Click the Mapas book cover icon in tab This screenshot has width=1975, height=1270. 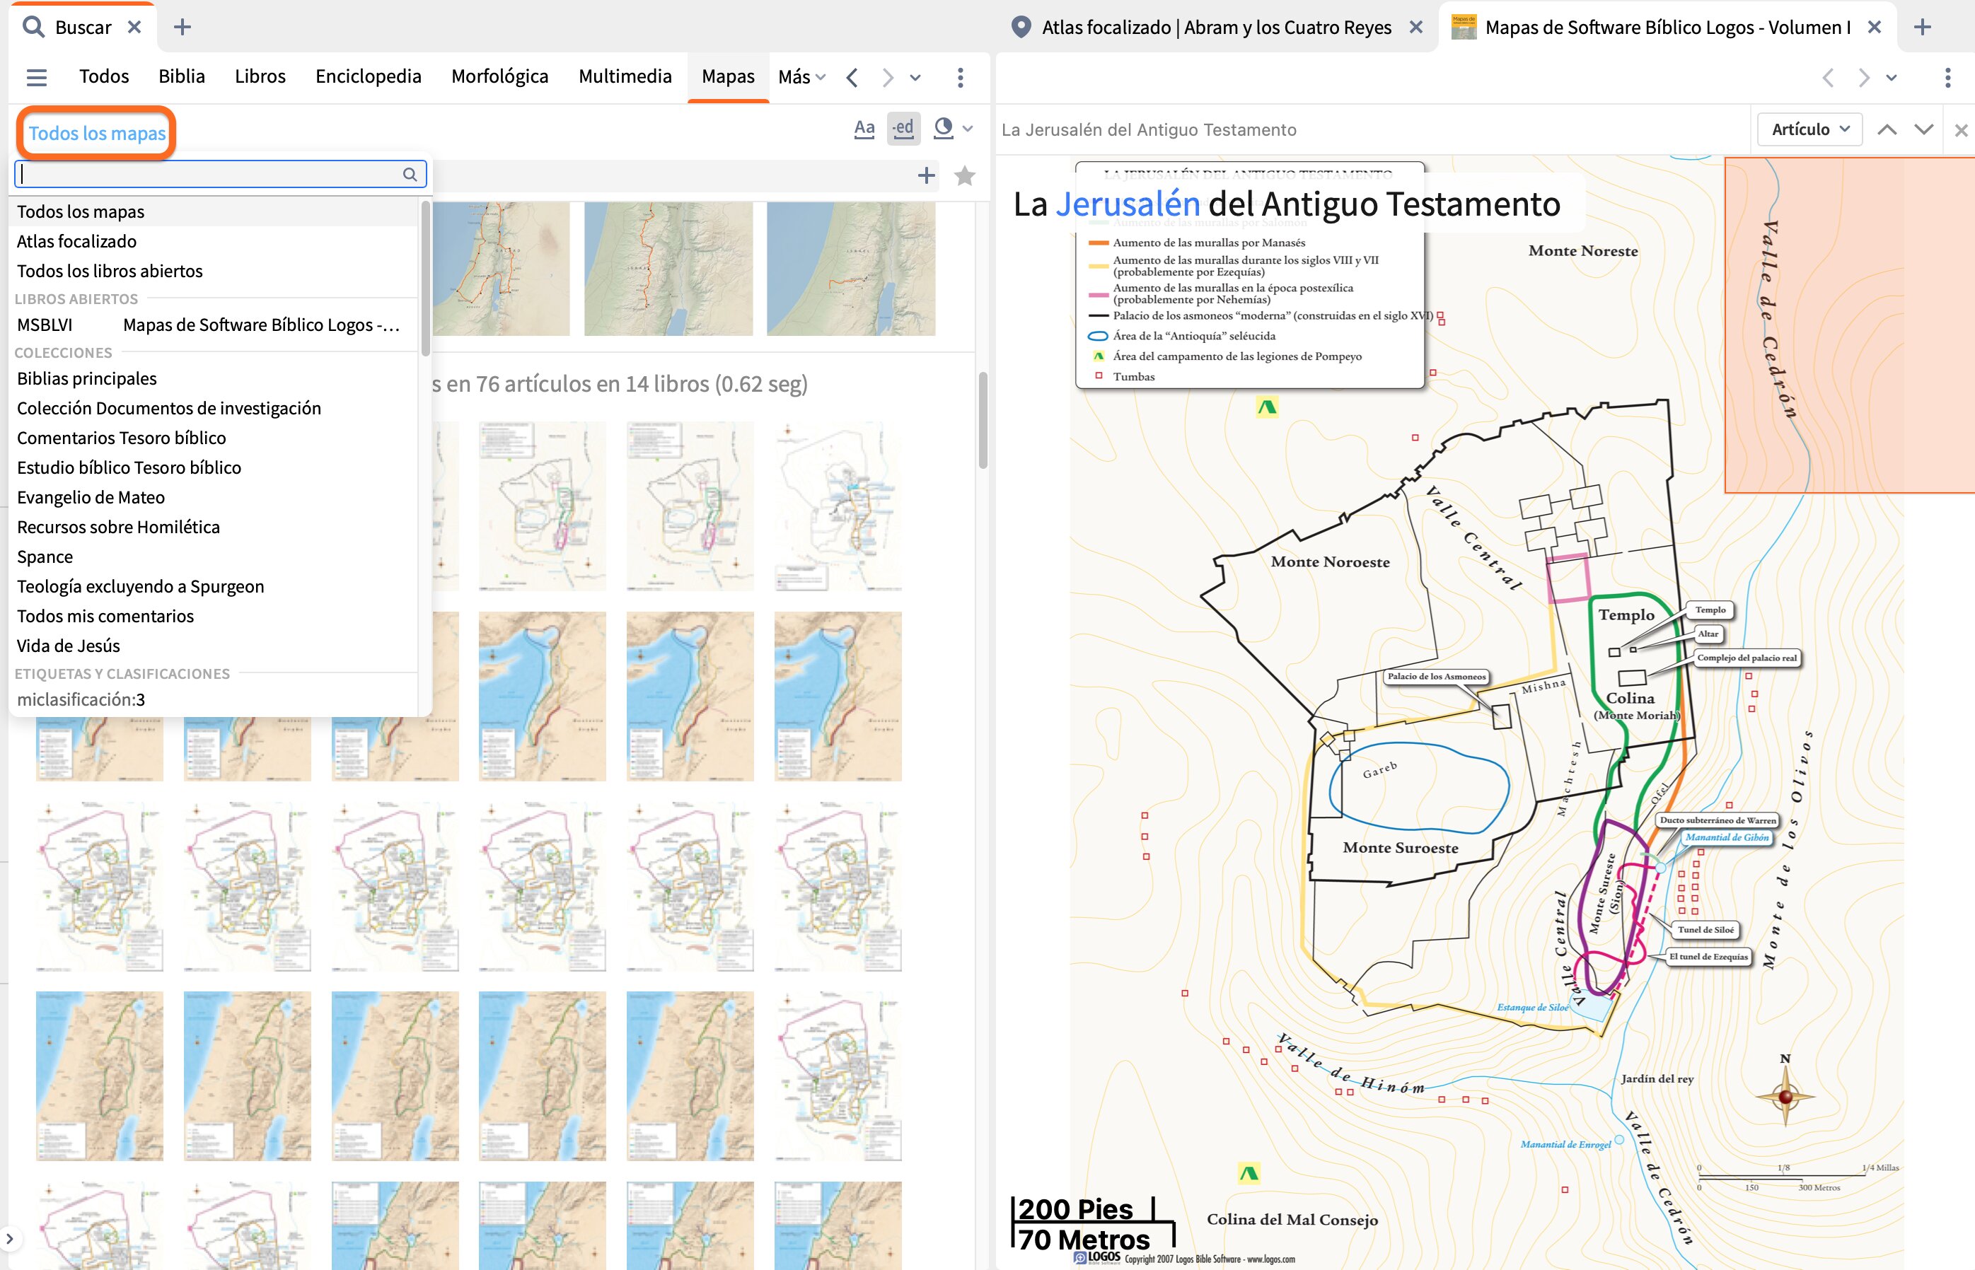1464,27
